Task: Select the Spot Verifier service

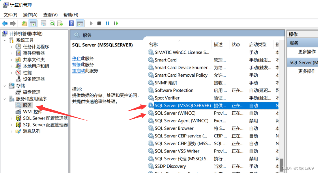Action: coord(213,98)
